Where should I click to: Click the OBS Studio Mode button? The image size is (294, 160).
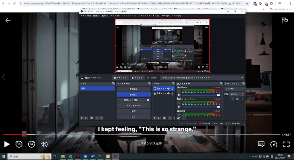133,106
